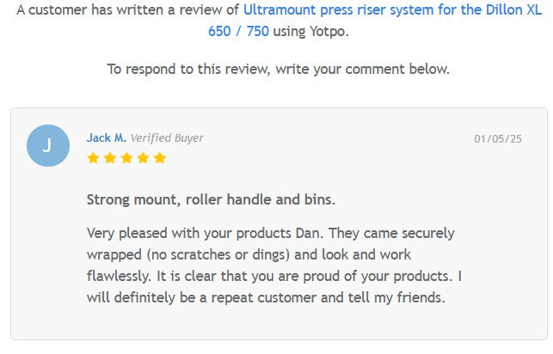Viewport: 553px width, 354px height.
Task: Click the "To respond to this review" instruction
Action: tap(278, 69)
